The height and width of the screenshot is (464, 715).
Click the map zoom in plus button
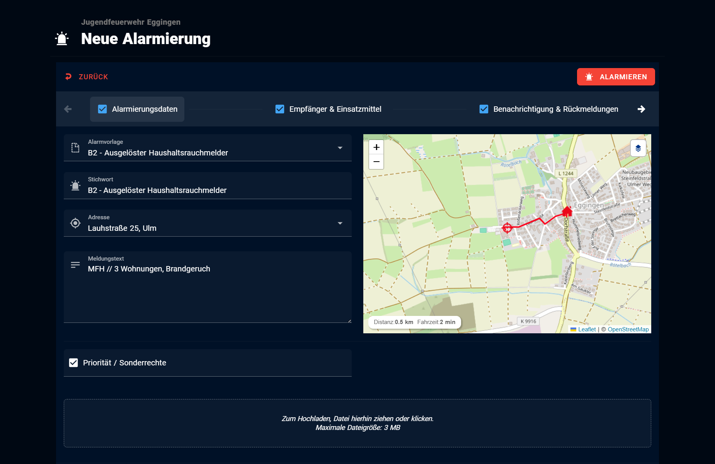click(376, 147)
